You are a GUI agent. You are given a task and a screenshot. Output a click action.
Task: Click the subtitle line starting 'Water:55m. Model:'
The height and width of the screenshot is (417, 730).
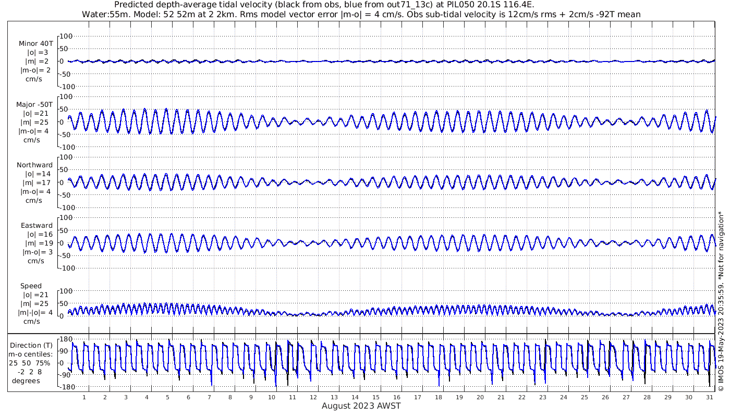point(361,14)
